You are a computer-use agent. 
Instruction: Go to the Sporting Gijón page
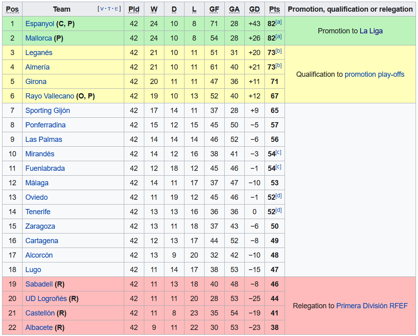pos(47,111)
